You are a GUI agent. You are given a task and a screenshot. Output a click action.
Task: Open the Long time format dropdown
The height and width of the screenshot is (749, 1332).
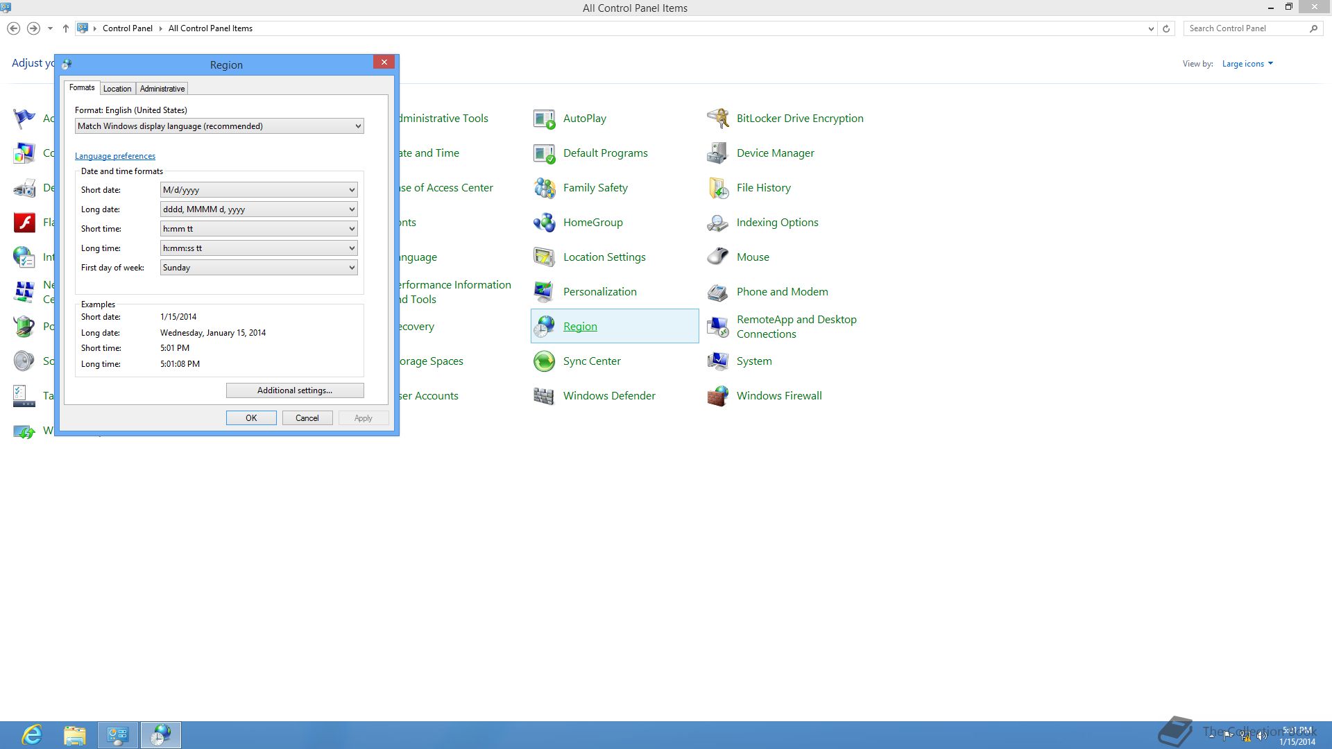pos(259,248)
